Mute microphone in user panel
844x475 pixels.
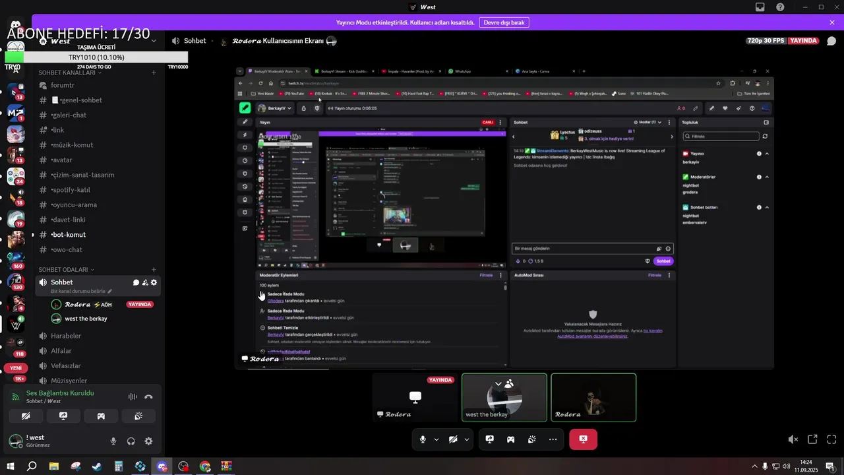pyautogui.click(x=113, y=441)
